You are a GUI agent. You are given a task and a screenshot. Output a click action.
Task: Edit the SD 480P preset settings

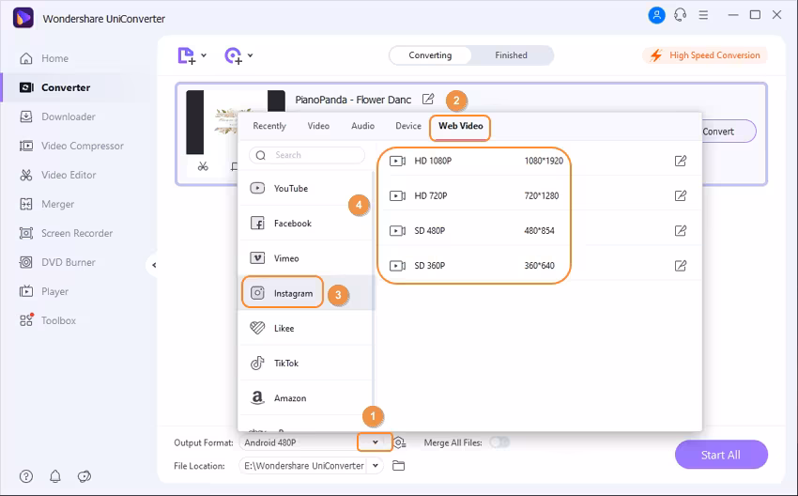681,231
